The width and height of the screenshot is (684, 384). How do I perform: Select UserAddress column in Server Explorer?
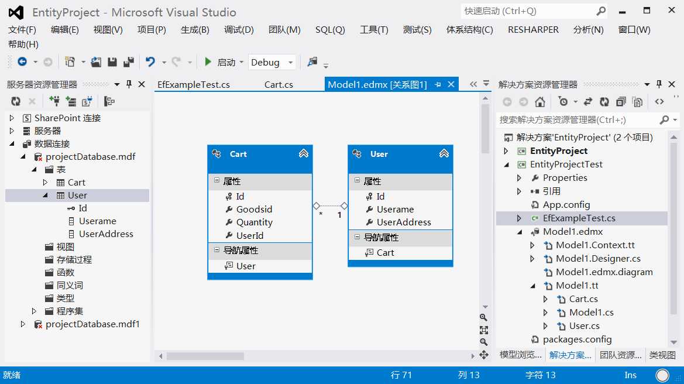point(106,234)
